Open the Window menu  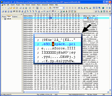click(51, 5)
